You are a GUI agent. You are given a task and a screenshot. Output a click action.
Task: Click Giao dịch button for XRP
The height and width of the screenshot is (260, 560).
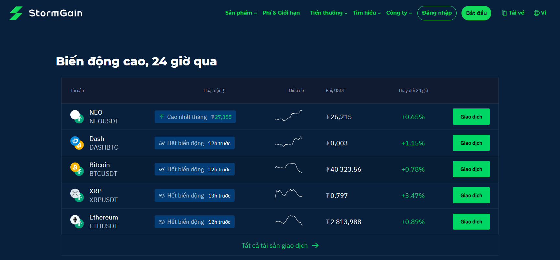471,195
